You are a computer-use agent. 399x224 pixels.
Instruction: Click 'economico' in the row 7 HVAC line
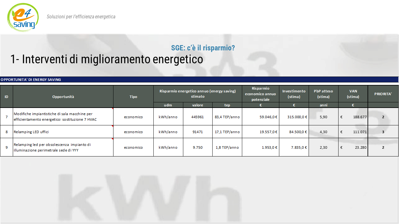(133, 117)
